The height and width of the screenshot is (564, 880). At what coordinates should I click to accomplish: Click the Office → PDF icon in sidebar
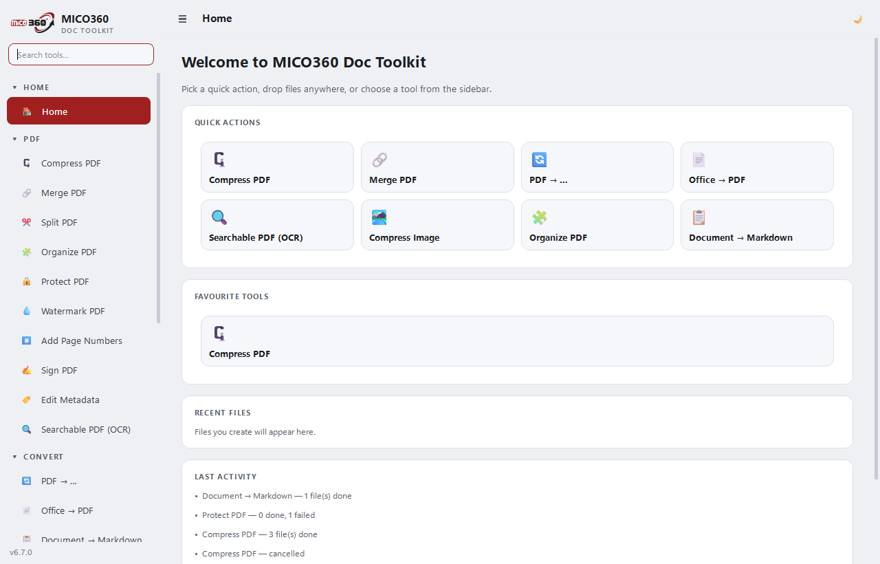coord(27,510)
